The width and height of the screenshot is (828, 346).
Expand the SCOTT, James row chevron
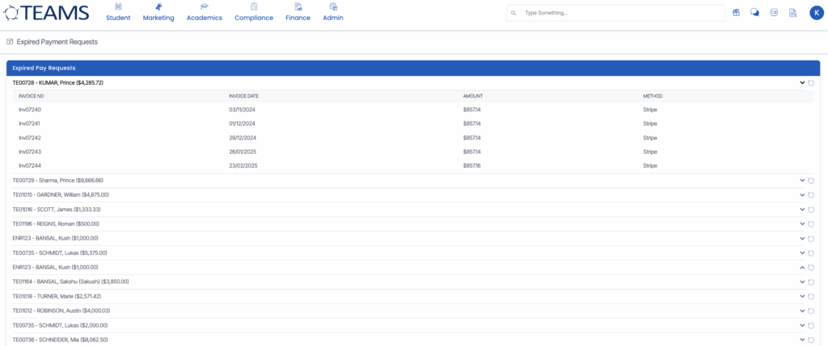tap(802, 209)
